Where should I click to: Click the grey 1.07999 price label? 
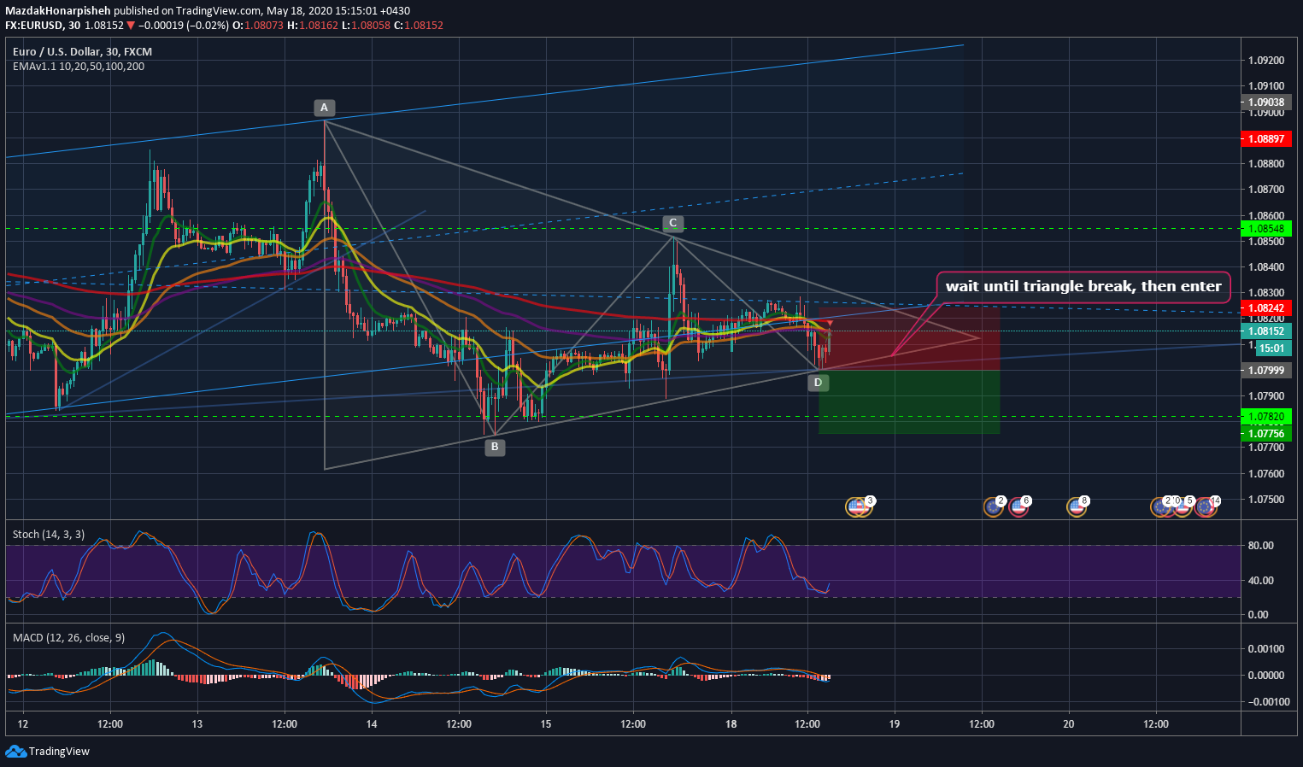[x=1265, y=371]
